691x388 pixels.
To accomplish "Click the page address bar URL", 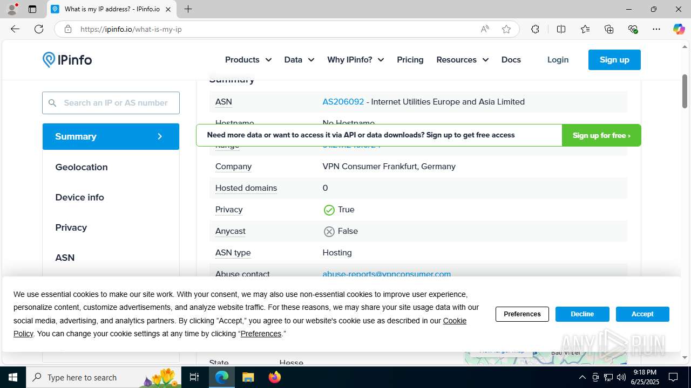I will point(131,29).
